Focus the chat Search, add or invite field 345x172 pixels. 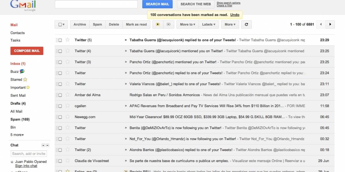coord(29,154)
